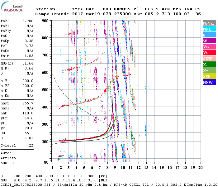Click the time stamp 235000
The height and width of the screenshot is (187, 218).
click(x=122, y=14)
